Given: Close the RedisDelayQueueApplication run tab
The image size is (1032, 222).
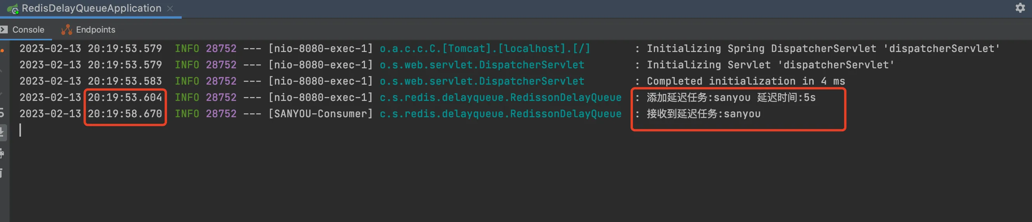Looking at the screenshot, I should tap(170, 9).
